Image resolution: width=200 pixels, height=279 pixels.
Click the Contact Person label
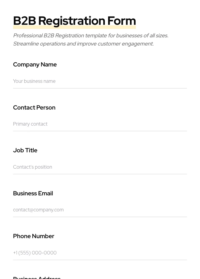(34, 107)
